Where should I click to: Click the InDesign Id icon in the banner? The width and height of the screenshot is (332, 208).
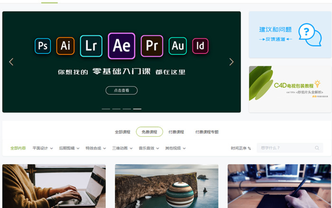point(200,46)
